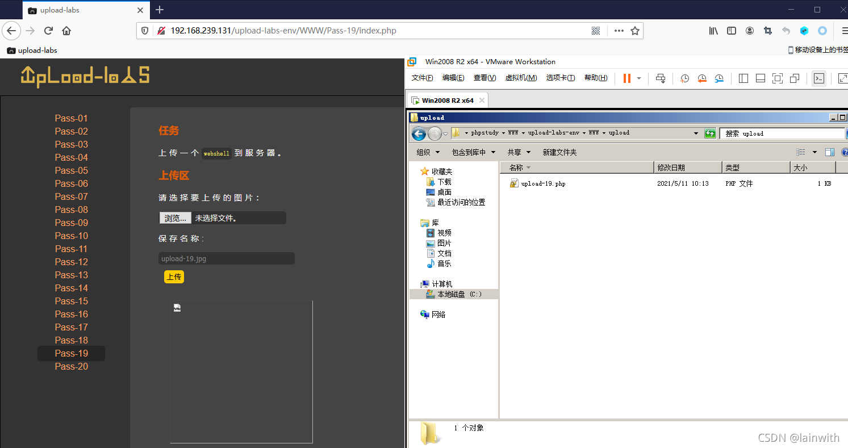This screenshot has height=448, width=848.
Task: Select Win2008 R2 x64 VM tab
Action: coord(448,101)
